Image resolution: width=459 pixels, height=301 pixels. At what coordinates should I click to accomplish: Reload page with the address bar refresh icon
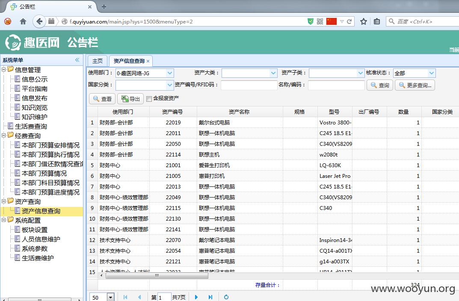(349, 21)
